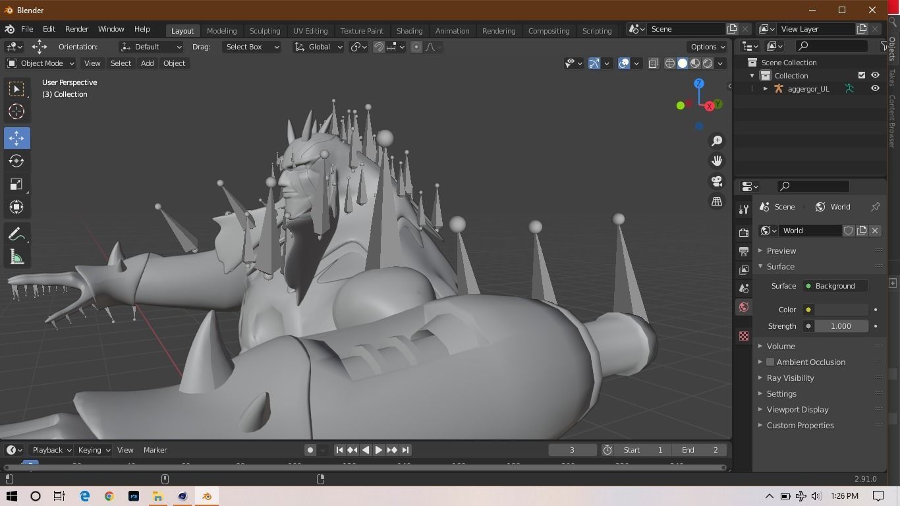Switch to Modeling workspace tab
900x506 pixels.
(221, 30)
